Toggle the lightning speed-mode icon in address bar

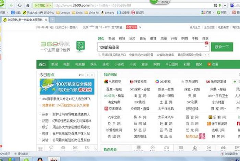click(220, 5)
